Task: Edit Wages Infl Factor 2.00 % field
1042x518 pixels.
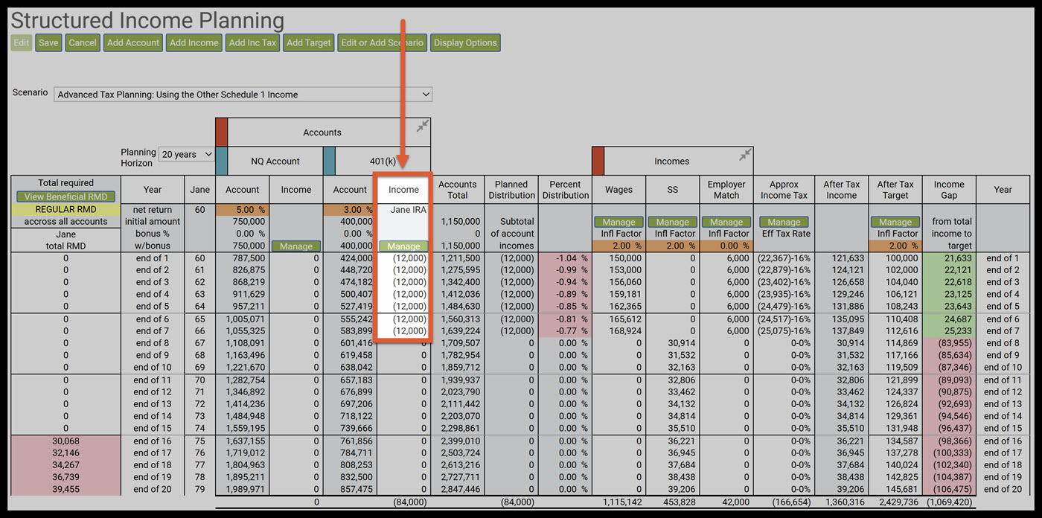Action: coord(619,246)
